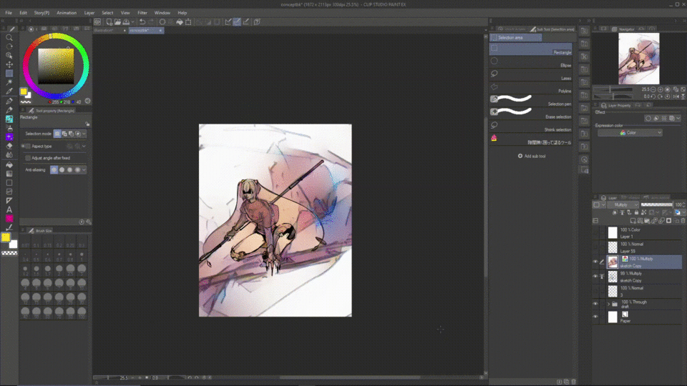Select the Pencil tool in the left toolbar
This screenshot has height=386, width=687.
[x=9, y=110]
